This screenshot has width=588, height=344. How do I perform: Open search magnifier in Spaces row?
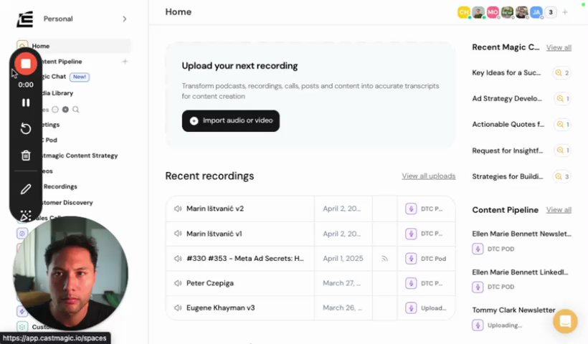(75, 109)
